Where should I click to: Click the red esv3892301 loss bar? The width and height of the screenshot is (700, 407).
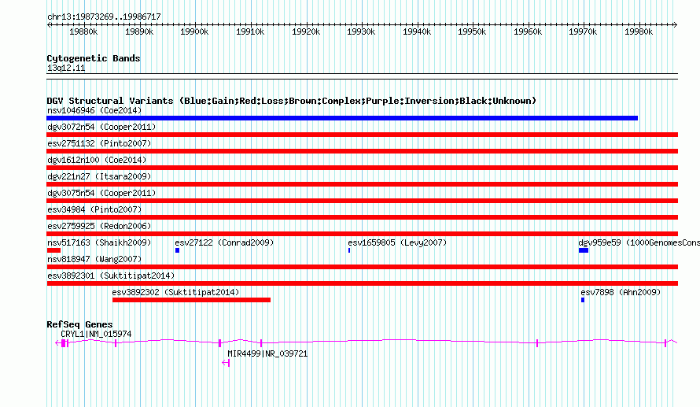point(363,283)
